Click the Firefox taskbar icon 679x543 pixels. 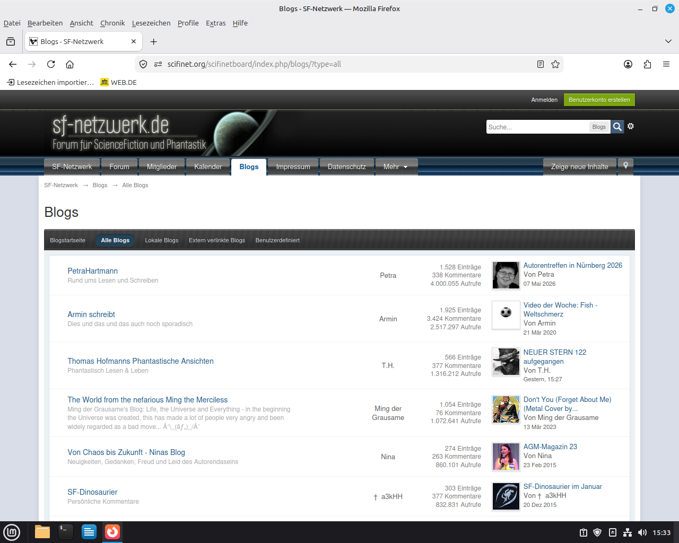pyautogui.click(x=112, y=532)
